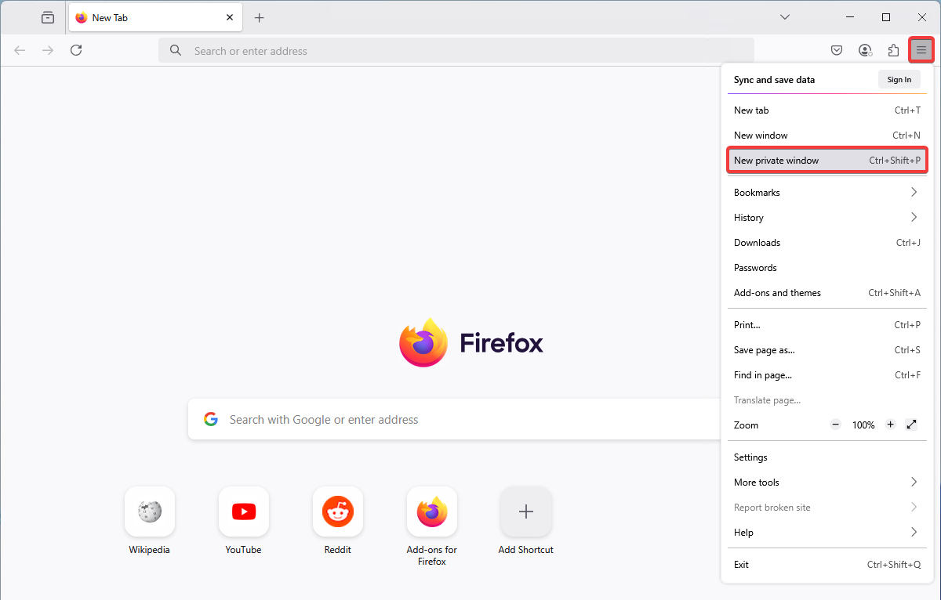Focus the Search with Google field
The width and height of the screenshot is (941, 600).
click(x=455, y=420)
